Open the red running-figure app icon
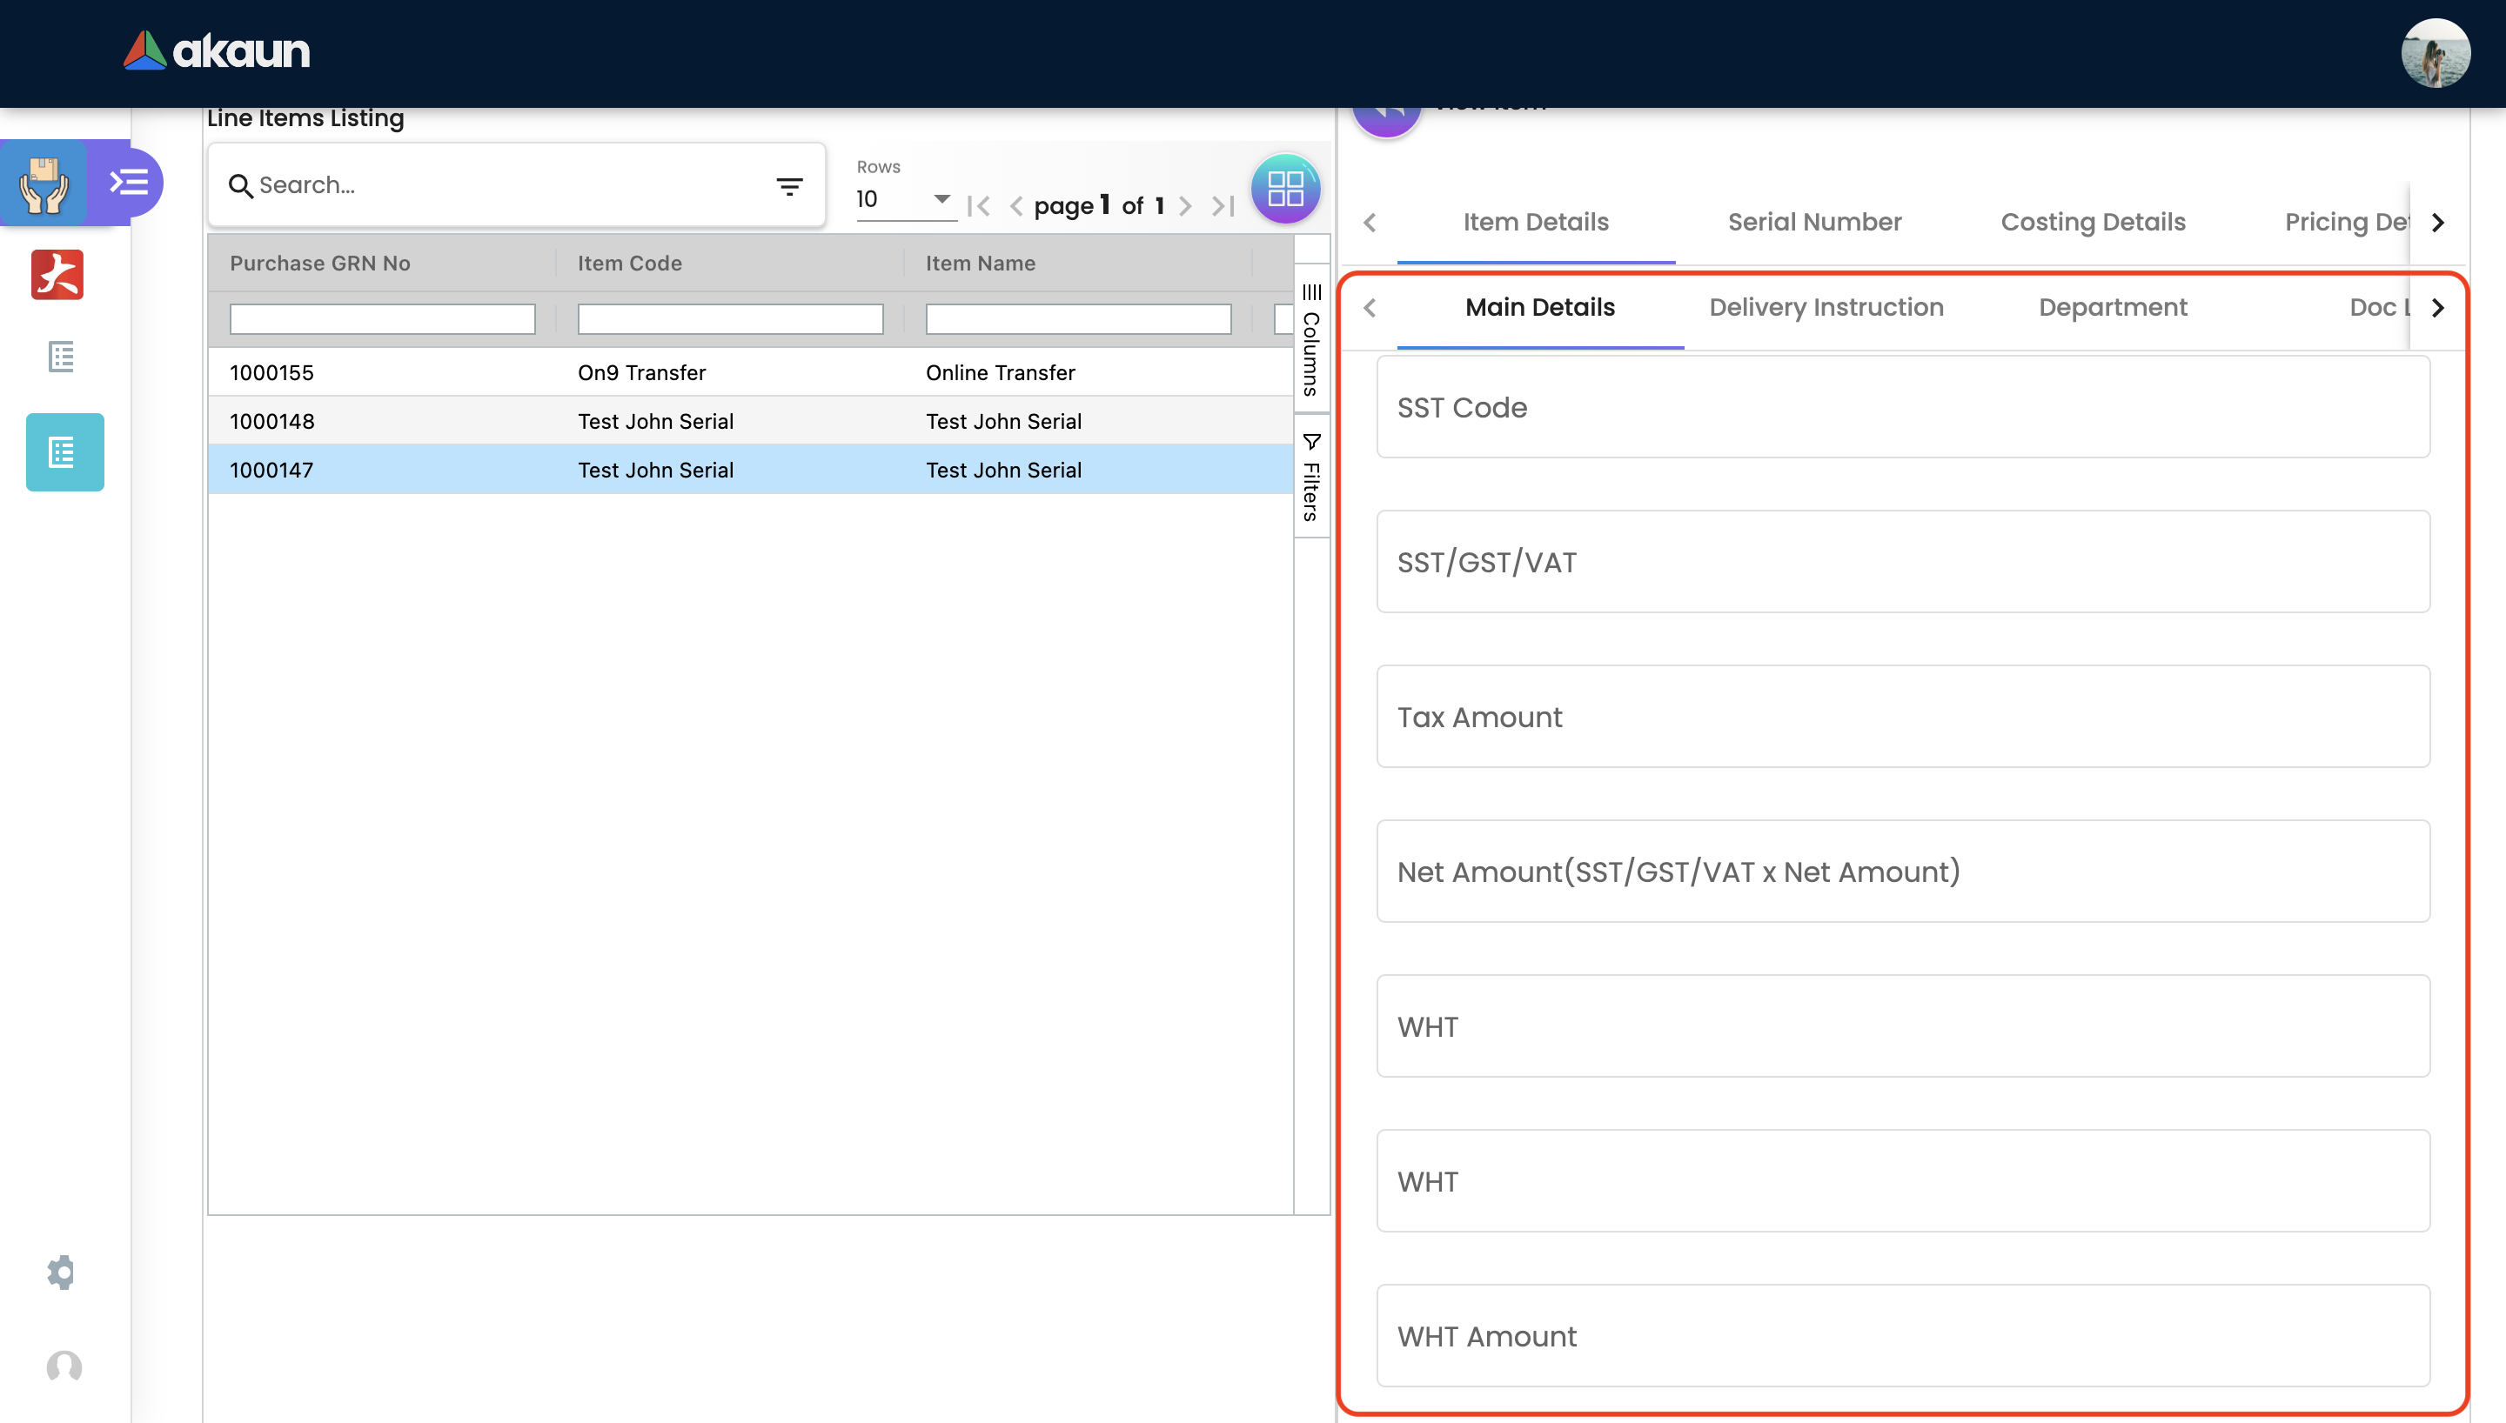The image size is (2506, 1423). tap(57, 275)
